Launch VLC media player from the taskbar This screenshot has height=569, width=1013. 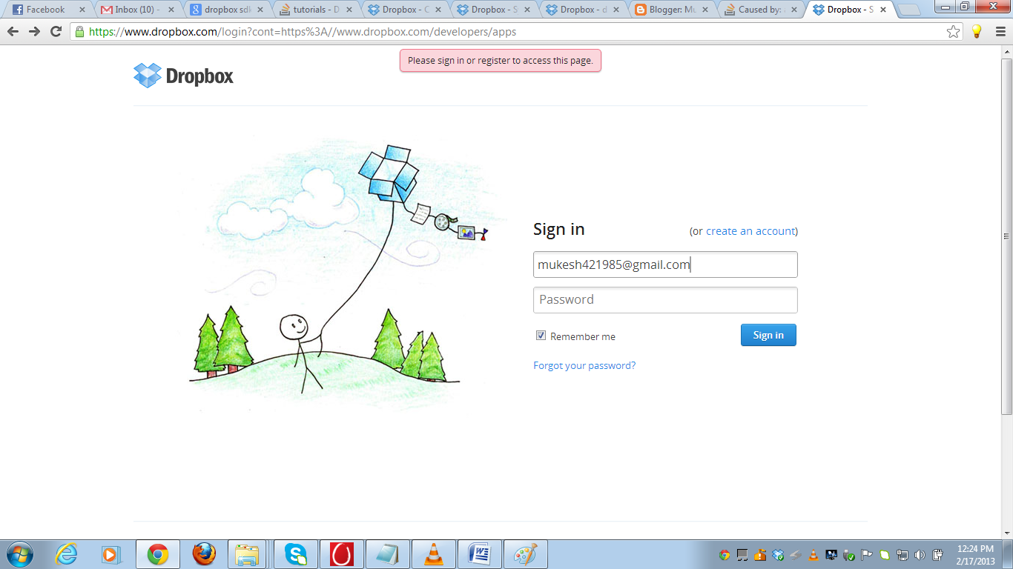434,554
